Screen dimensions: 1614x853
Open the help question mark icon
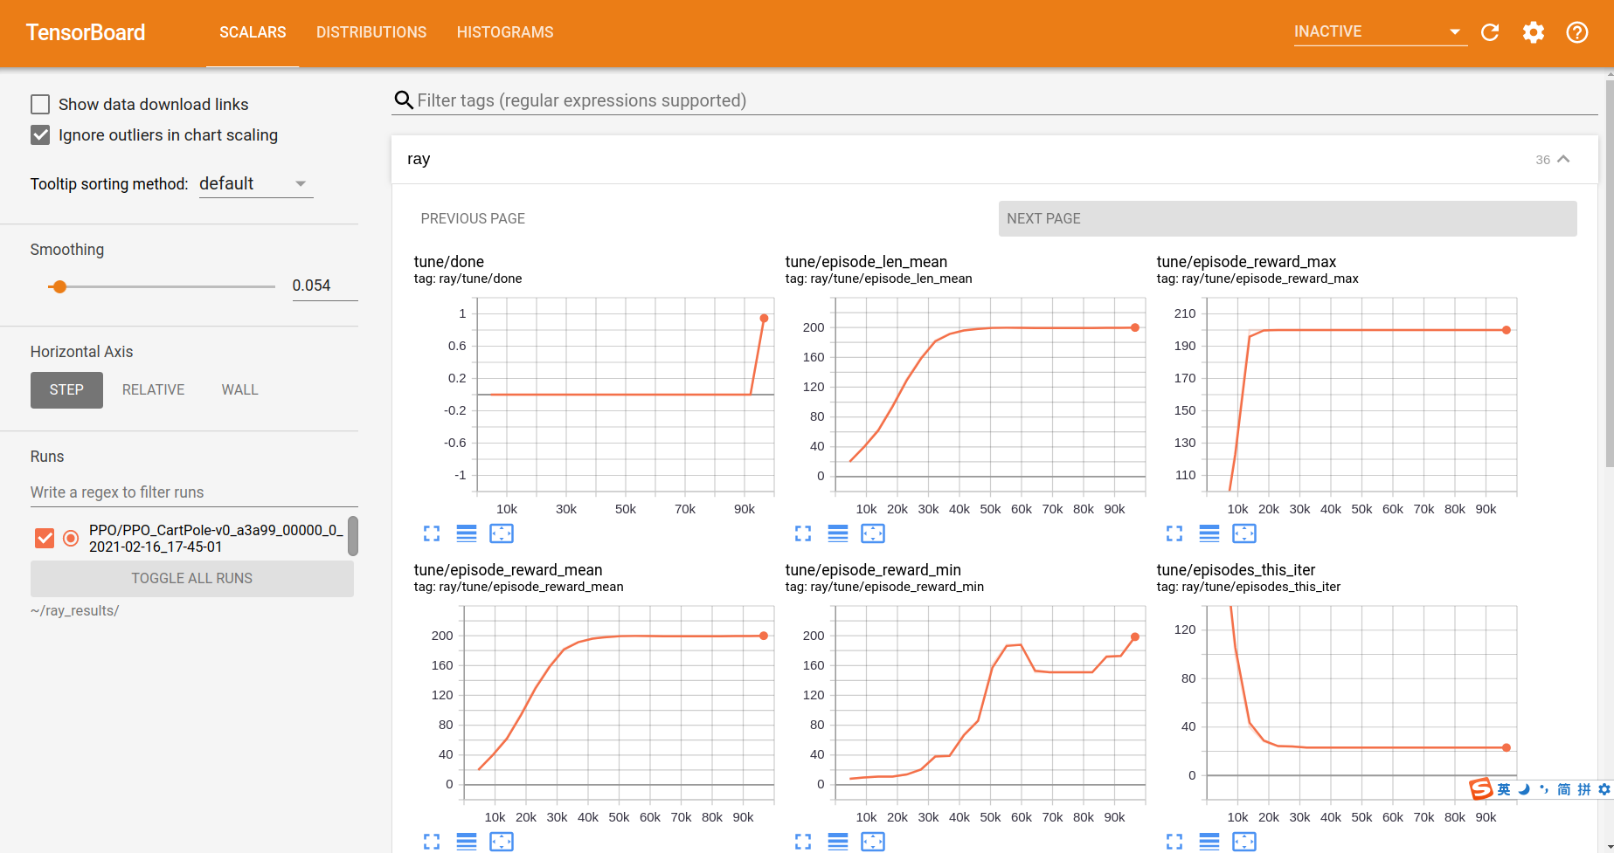(x=1577, y=32)
